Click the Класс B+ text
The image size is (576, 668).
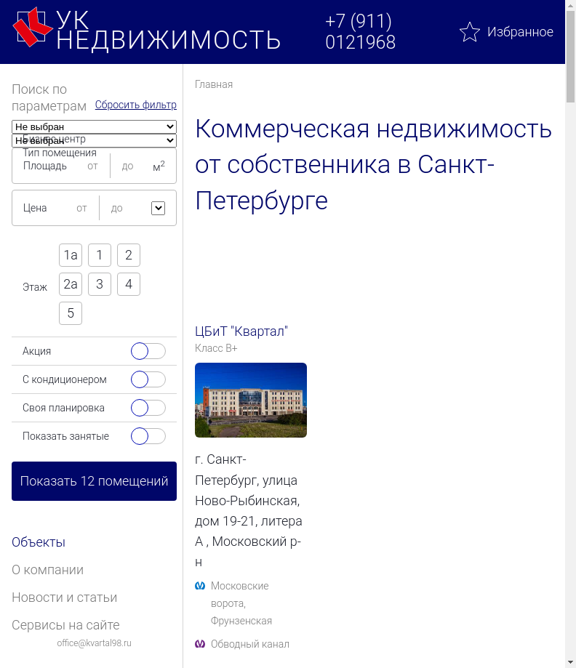tap(216, 348)
